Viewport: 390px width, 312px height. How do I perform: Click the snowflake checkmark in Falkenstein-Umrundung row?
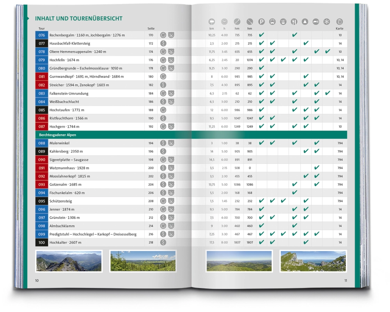pos(328,93)
